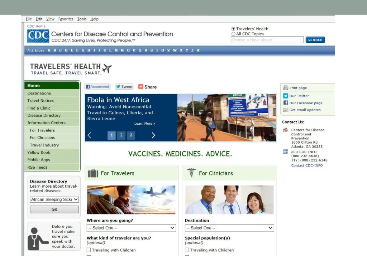Select the All CDC Topics radio button
This screenshot has height=275, width=367.
coord(233,34)
